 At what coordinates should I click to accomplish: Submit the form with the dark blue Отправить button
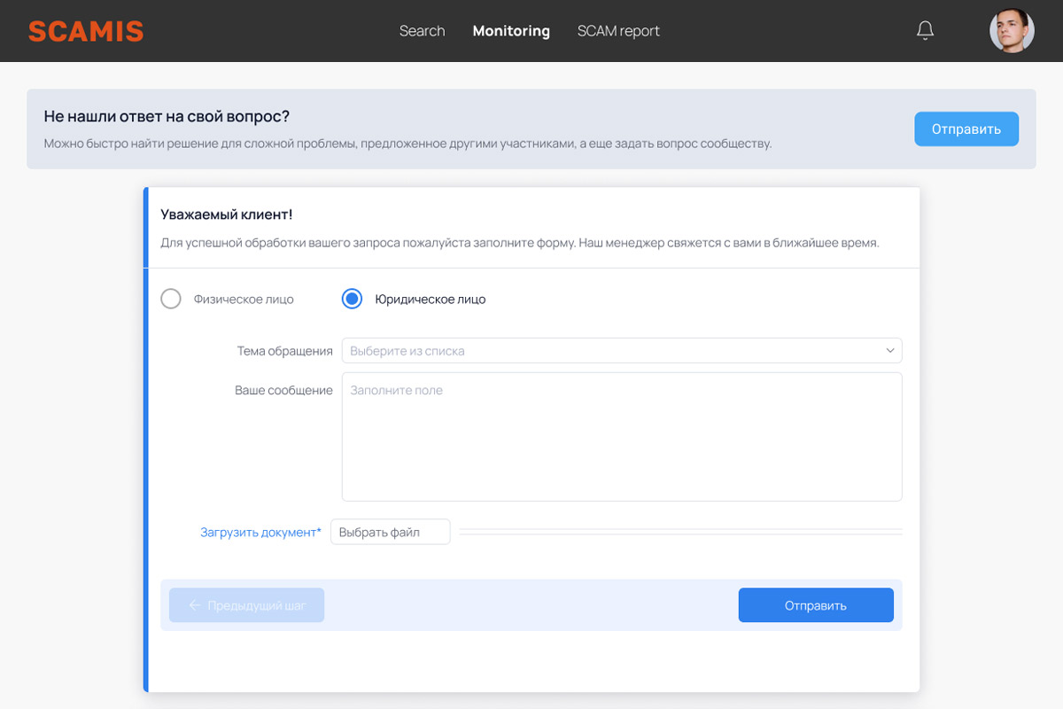click(x=816, y=605)
